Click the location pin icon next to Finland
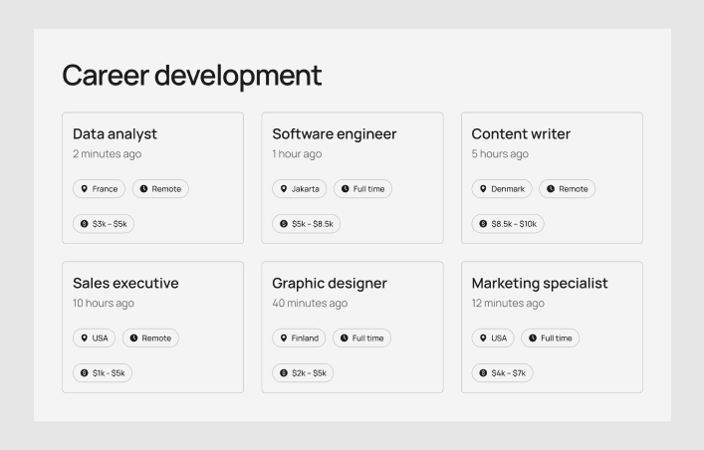 tap(284, 338)
